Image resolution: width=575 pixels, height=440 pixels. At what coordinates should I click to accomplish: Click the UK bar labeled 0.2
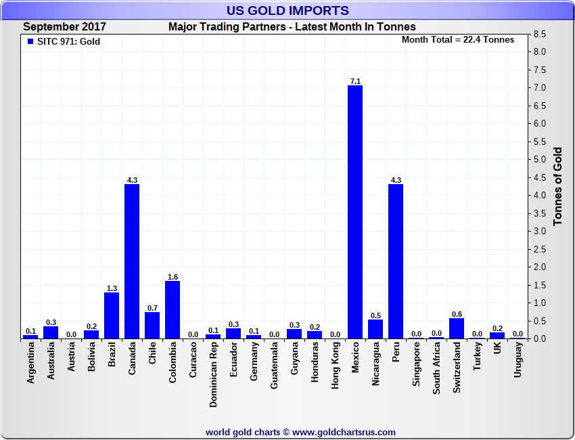point(497,335)
